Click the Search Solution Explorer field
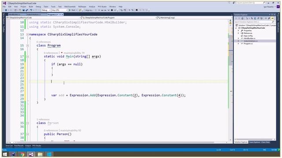The width and height of the screenshot is (282, 158). click(x=254, y=22)
